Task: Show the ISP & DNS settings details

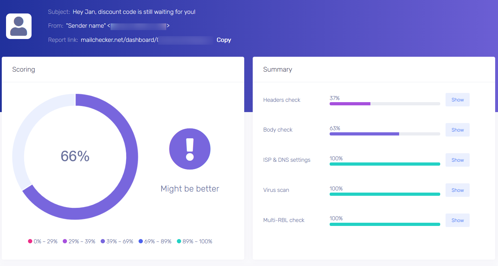Action: (x=457, y=160)
